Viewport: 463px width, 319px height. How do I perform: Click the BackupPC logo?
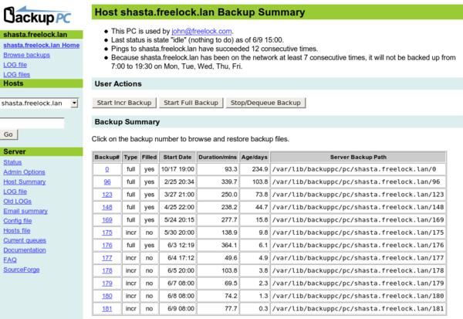(38, 15)
